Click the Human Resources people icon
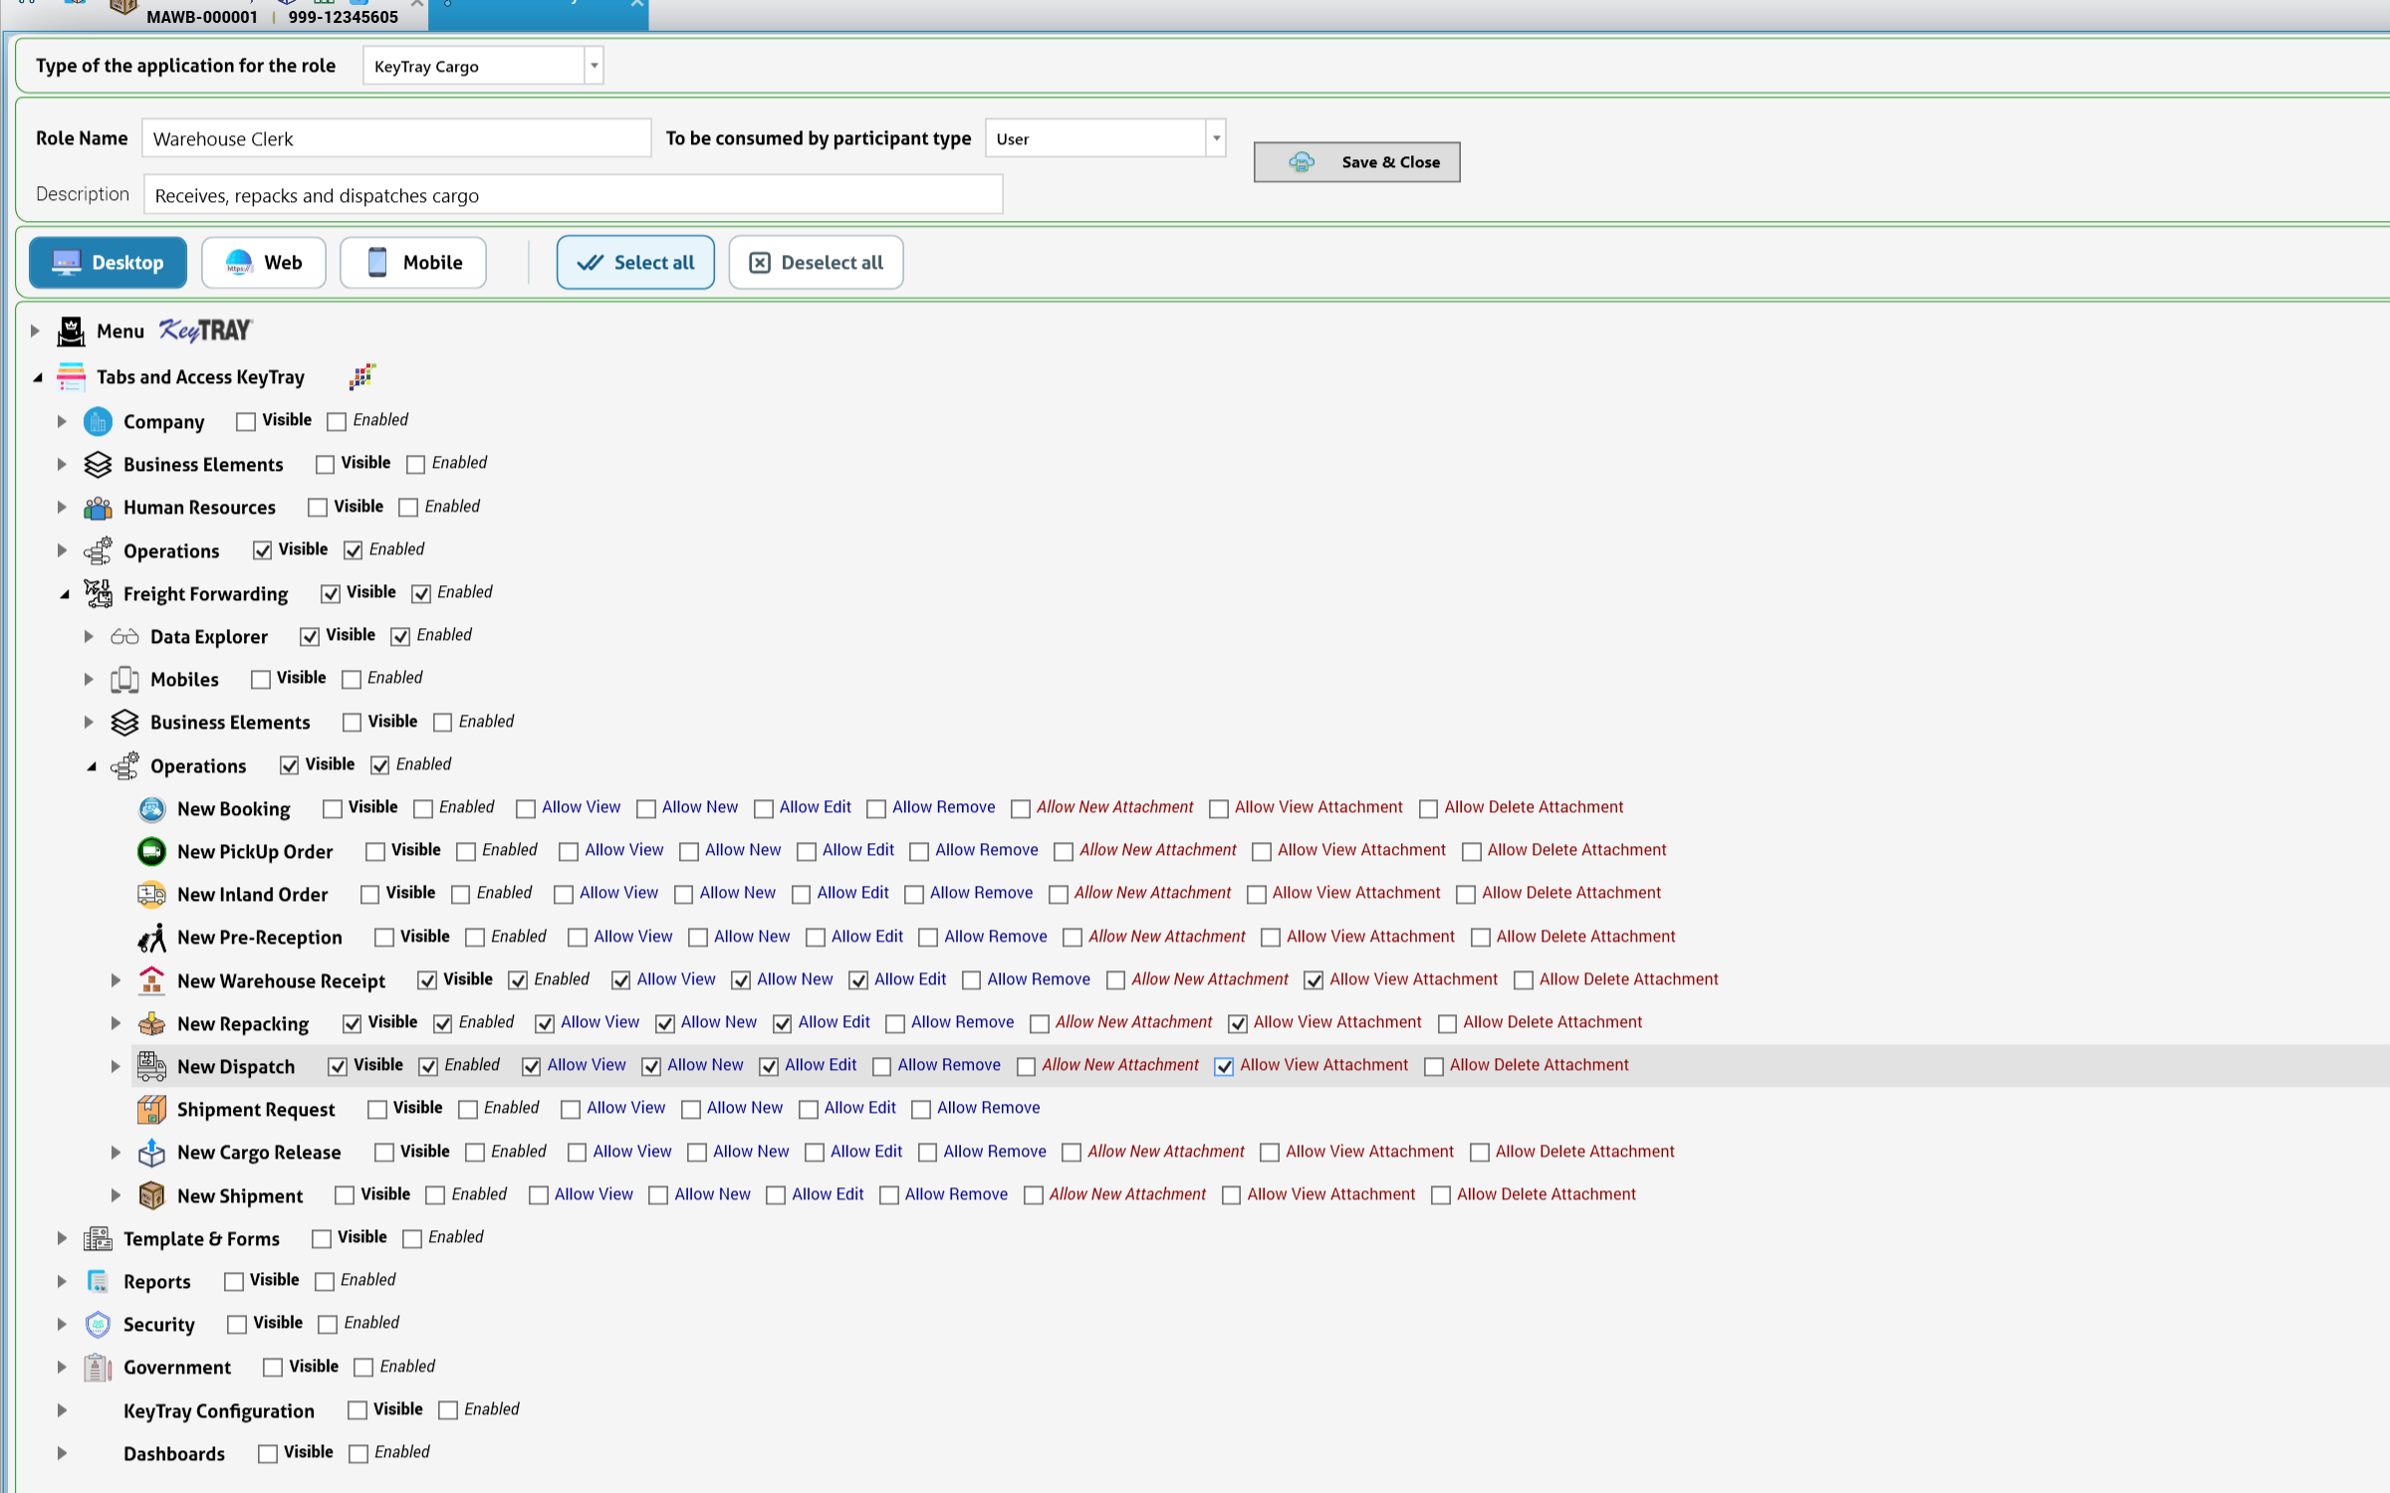Viewport: 2390px width, 1493px height. 98,508
